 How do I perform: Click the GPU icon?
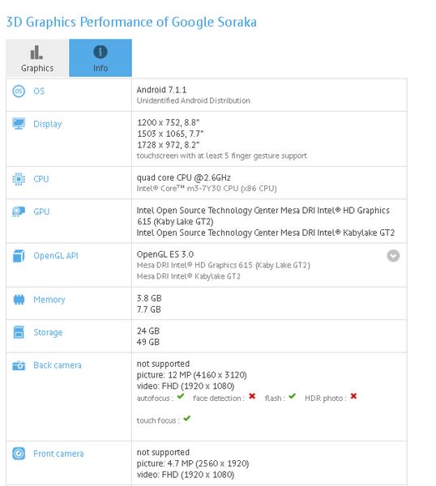click(x=19, y=211)
